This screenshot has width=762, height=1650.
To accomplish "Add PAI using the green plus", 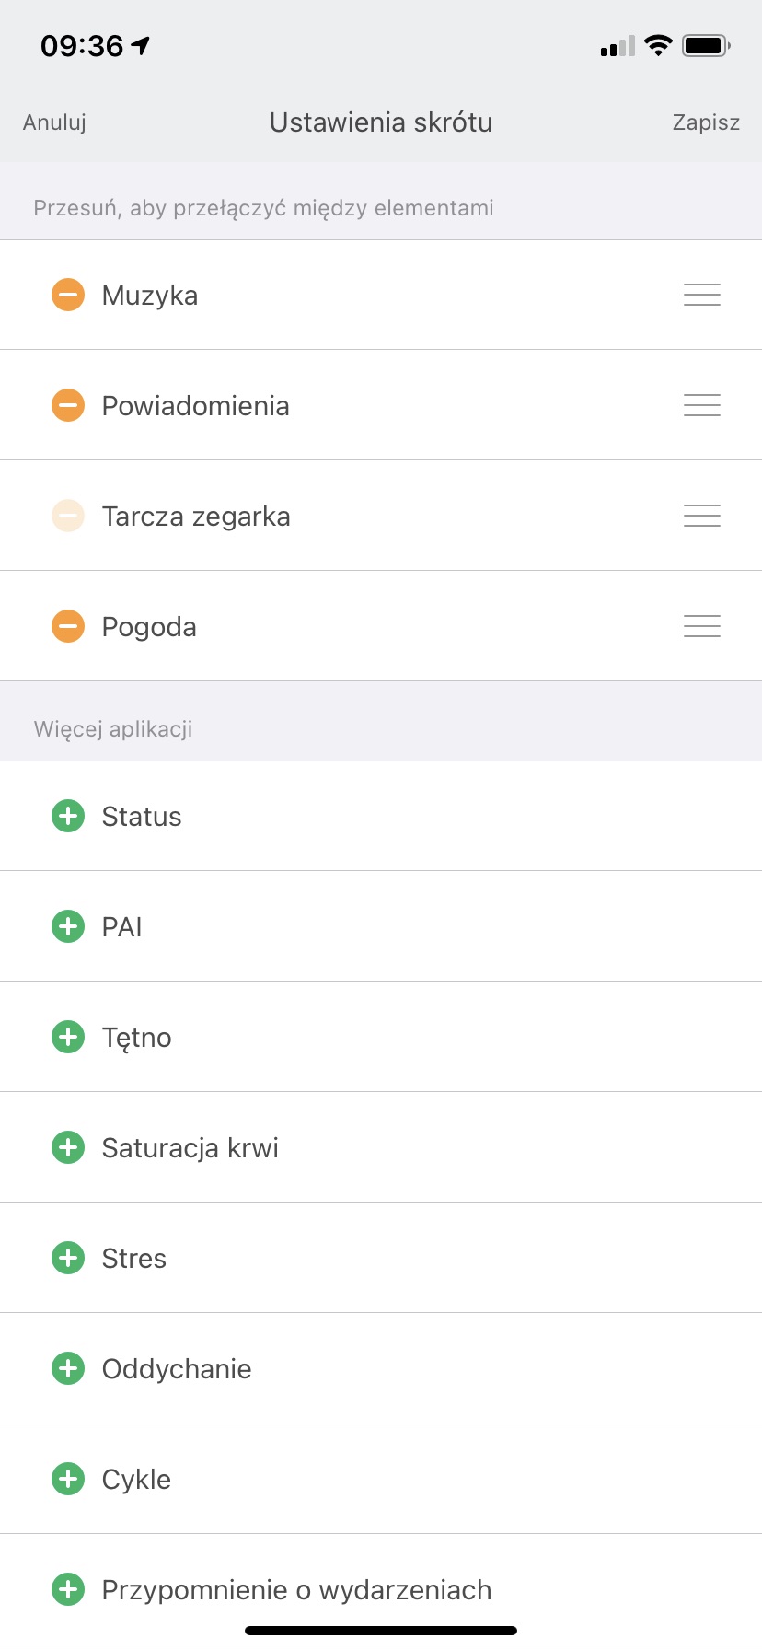I will point(68,926).
